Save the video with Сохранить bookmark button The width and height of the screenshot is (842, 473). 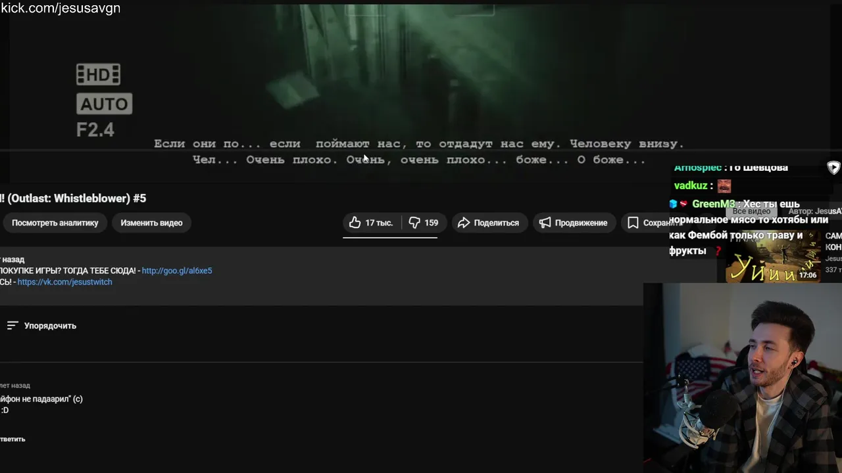[654, 223]
